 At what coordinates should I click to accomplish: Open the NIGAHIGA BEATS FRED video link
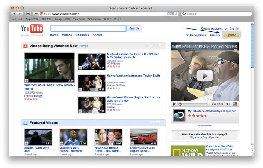tap(108, 149)
